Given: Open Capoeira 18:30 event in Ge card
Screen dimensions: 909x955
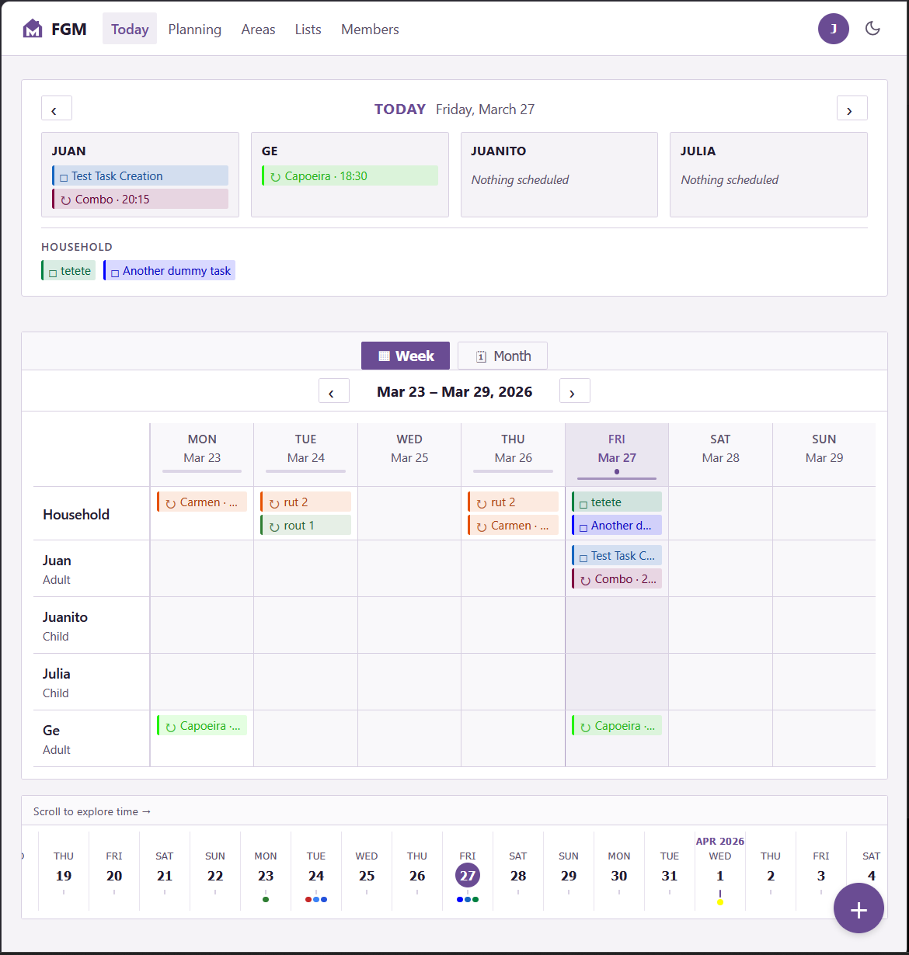Looking at the screenshot, I should click(350, 175).
